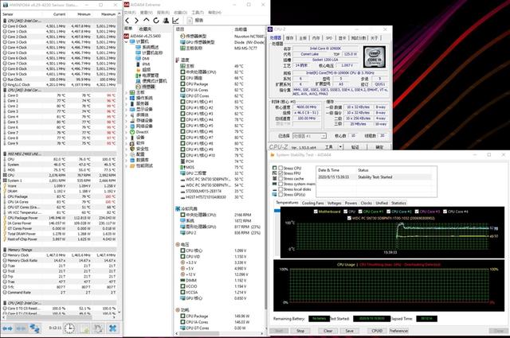Select Sensor item icon in AIDA64 tree
Screen dimensions: 510x338
point(138,87)
